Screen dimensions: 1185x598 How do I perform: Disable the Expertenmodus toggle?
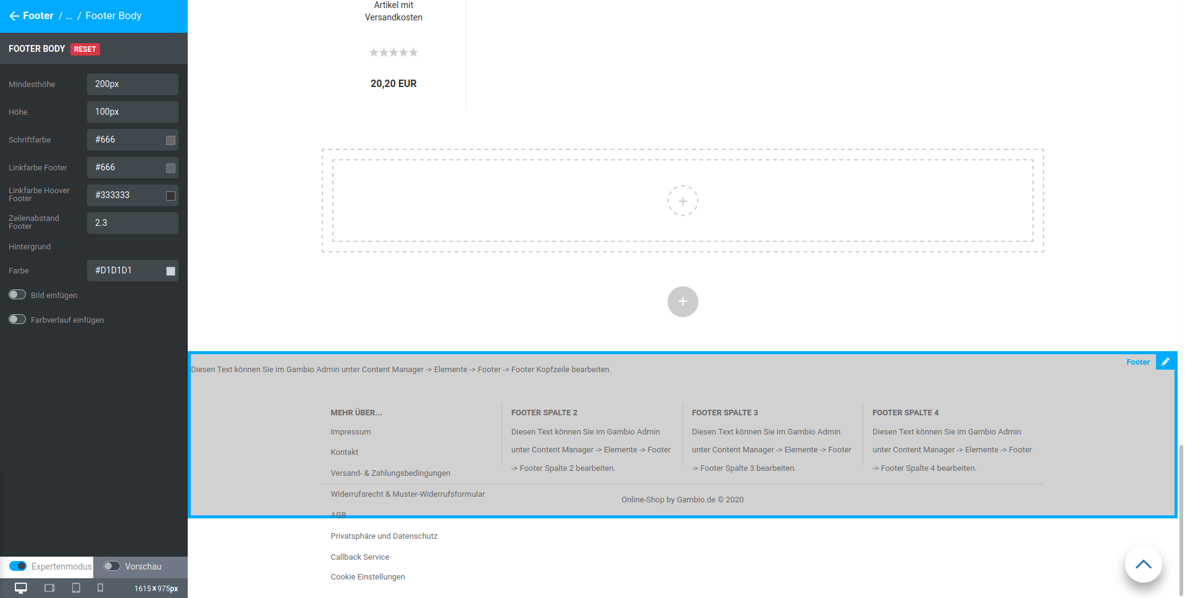pos(18,566)
